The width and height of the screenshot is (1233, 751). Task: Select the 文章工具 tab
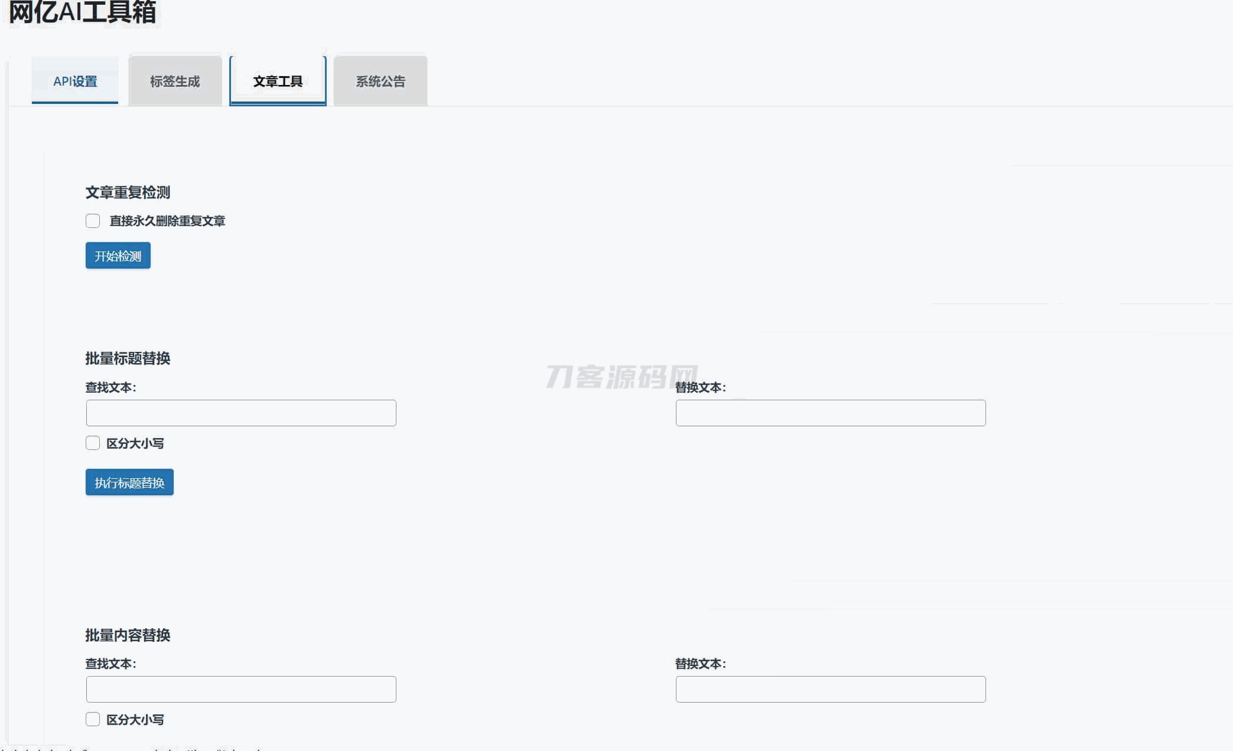click(278, 81)
